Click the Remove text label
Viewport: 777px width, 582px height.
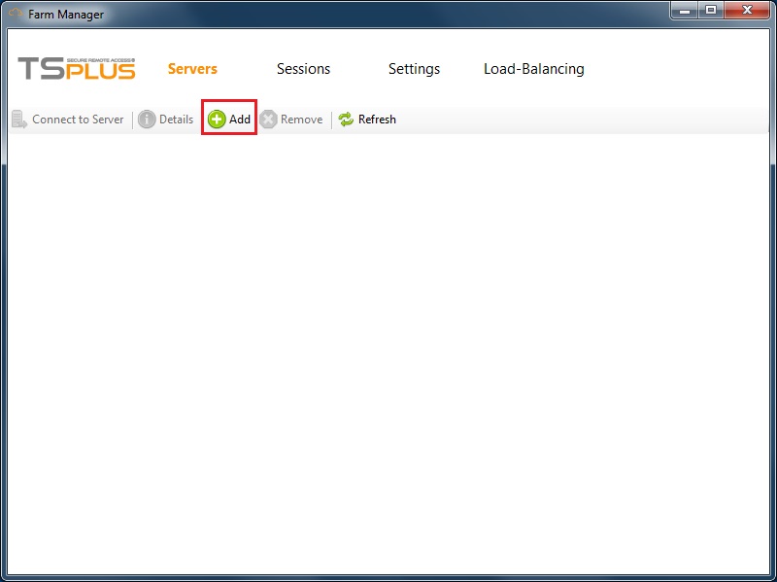tap(301, 120)
